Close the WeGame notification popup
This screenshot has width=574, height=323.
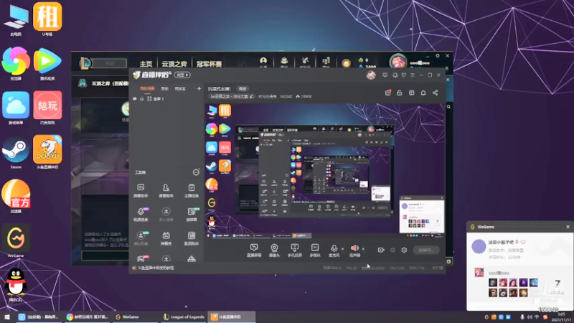(x=568, y=227)
